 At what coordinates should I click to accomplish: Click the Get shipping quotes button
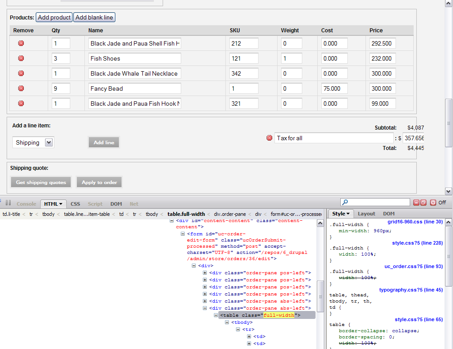tap(41, 182)
